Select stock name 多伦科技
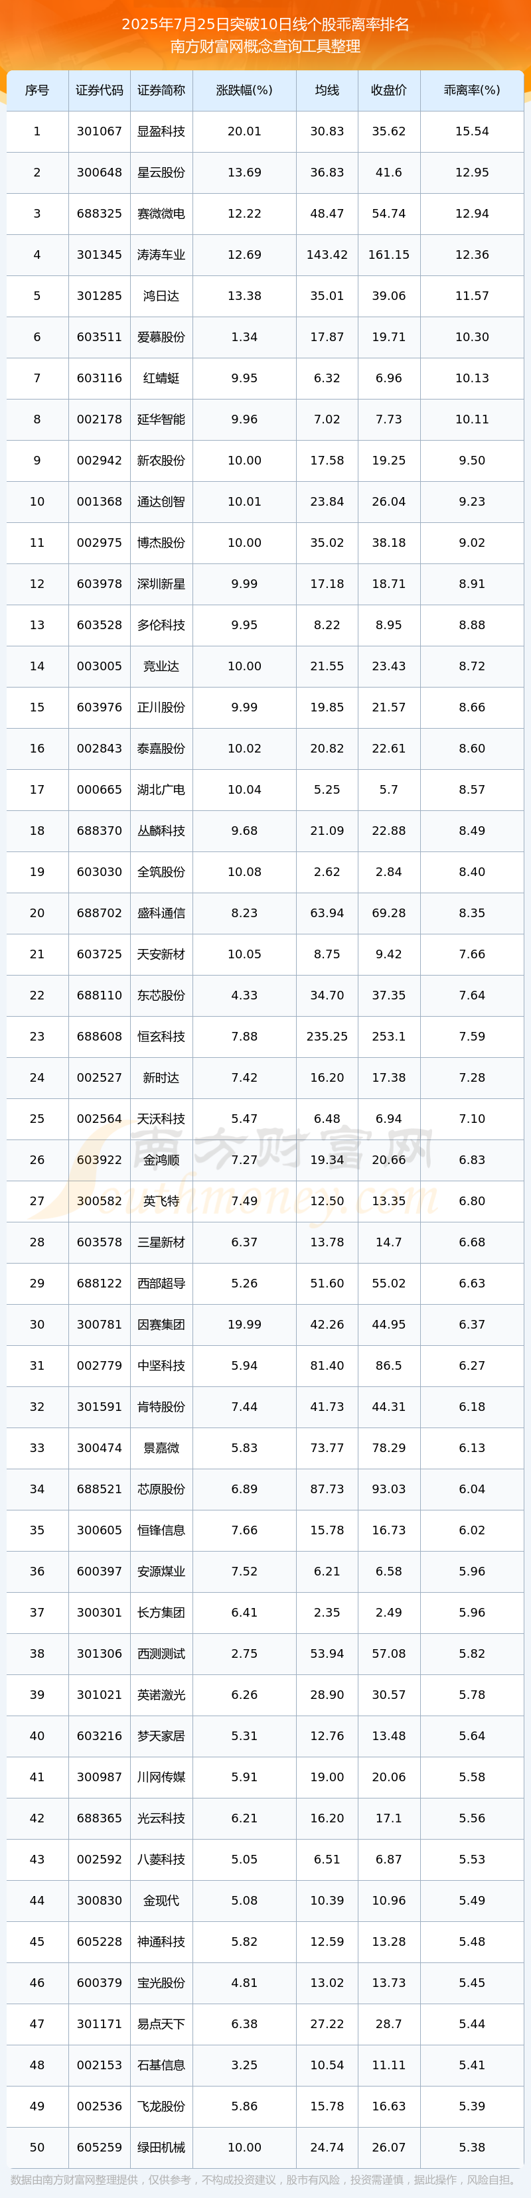This screenshot has width=531, height=2198. point(161,624)
